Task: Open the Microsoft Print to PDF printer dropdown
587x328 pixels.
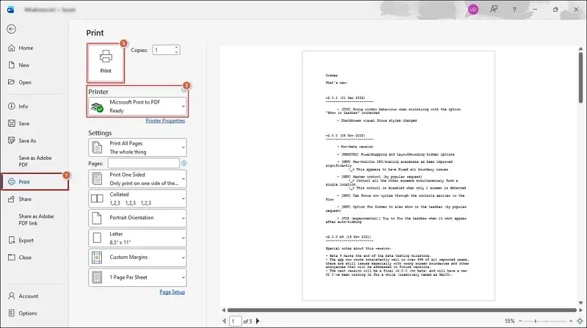Action: click(x=137, y=106)
